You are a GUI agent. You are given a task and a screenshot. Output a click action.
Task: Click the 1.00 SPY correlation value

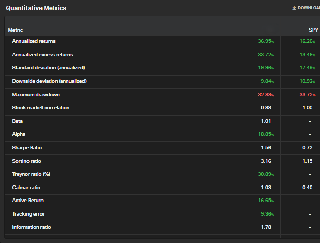tap(308, 108)
